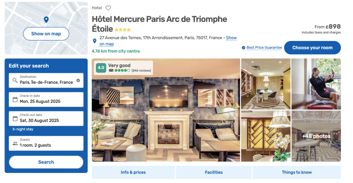Image resolution: width=353 pixels, height=183 pixels.
Task: Click the check-in calendar icon
Action: pyautogui.click(x=15, y=99)
